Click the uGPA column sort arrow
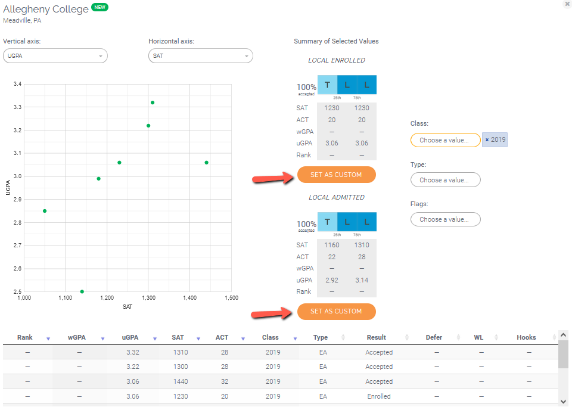 point(154,338)
